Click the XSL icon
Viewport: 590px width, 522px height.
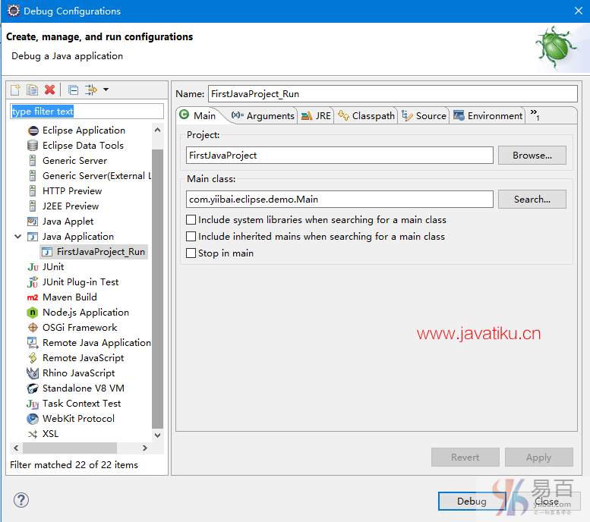(x=33, y=434)
